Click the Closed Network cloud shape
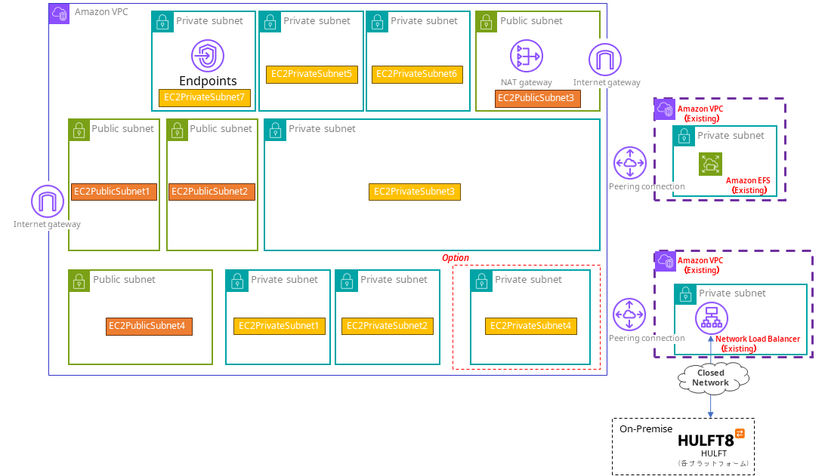The height and width of the screenshot is (476, 828). point(713,378)
